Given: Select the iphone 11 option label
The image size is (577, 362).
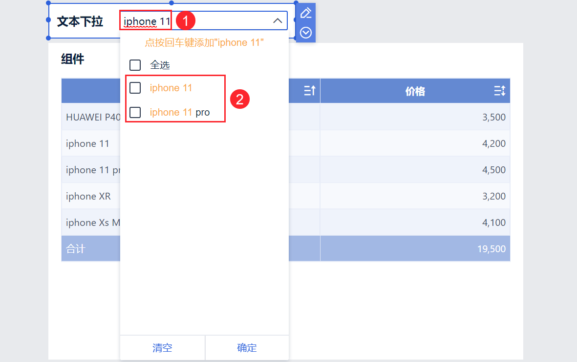Looking at the screenshot, I should 171,88.
